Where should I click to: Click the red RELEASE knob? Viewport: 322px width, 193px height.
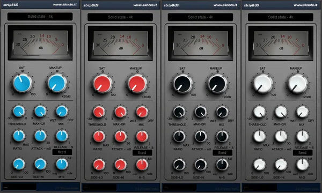(142, 136)
